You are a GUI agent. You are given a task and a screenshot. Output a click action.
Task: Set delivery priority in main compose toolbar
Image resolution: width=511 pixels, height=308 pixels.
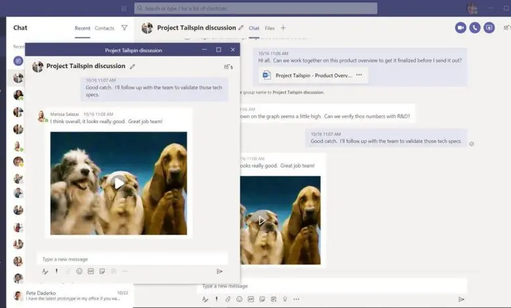(x=216, y=299)
